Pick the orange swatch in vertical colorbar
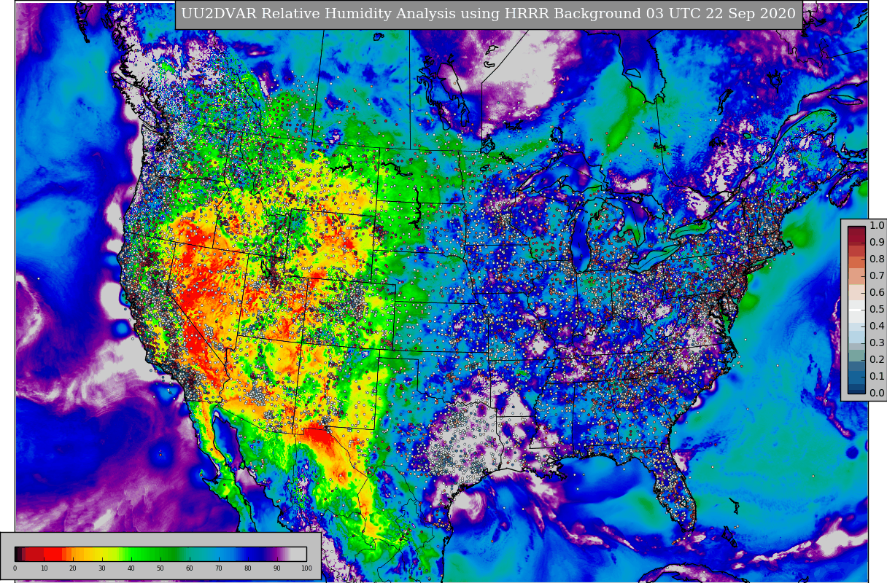This screenshot has height=583, width=887. pos(856,262)
